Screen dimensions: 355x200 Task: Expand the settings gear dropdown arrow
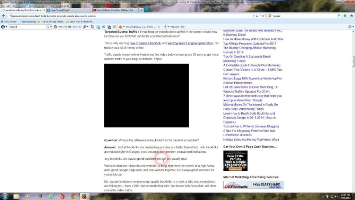(x=353, y=27)
